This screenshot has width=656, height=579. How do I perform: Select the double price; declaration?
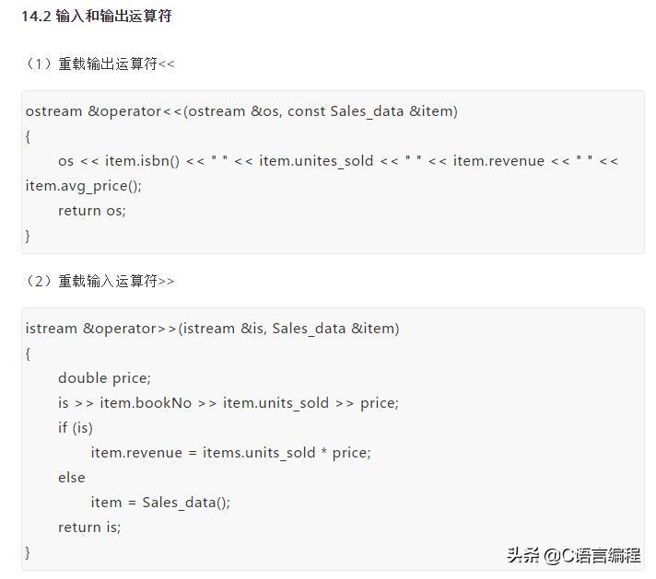click(104, 378)
